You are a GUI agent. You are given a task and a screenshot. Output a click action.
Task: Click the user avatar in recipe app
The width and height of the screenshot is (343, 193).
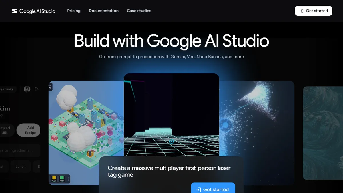point(27,89)
